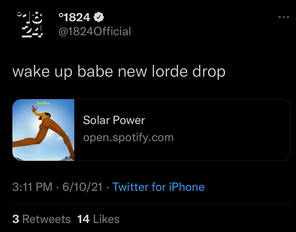The height and width of the screenshot is (232, 296).
Task: Click the 6/10/21 post date
Action: click(x=82, y=187)
